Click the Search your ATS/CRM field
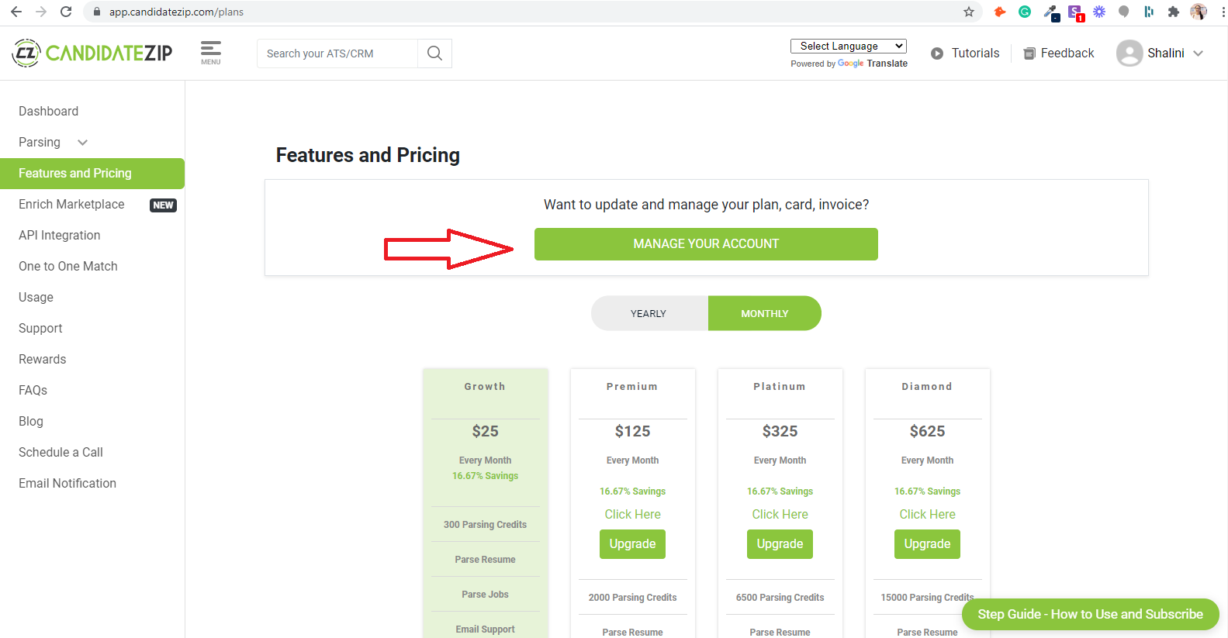This screenshot has height=638, width=1228. (337, 53)
